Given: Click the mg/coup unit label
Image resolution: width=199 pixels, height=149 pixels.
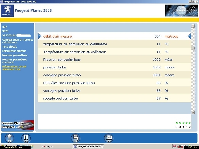Looking at the screenshot, I should pyautogui.click(x=171, y=36).
